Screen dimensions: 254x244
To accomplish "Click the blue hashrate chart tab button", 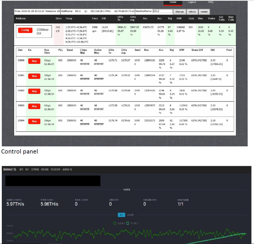I will 121,215.
